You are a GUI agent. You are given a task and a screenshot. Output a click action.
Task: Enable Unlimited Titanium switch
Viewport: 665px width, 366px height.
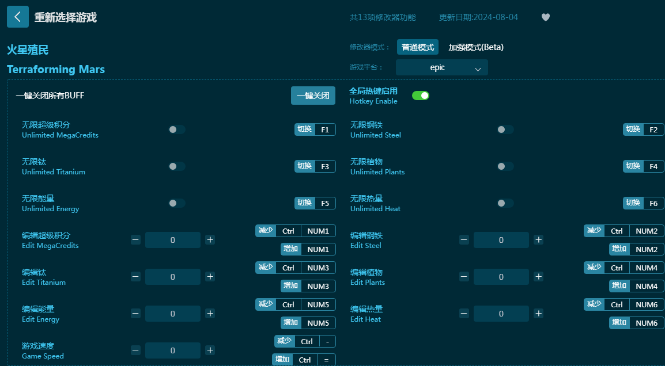177,166
